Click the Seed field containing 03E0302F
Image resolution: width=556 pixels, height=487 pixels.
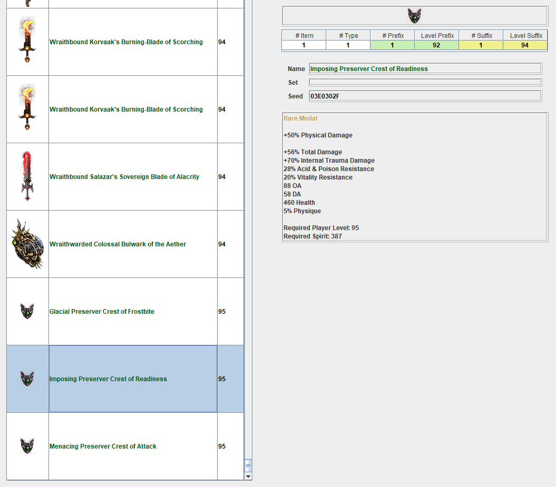point(424,96)
